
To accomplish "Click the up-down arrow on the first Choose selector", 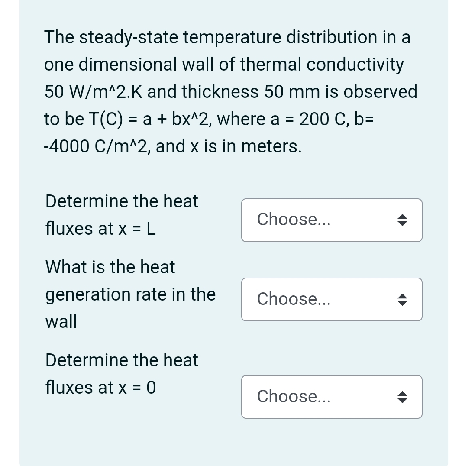I will point(402,220).
